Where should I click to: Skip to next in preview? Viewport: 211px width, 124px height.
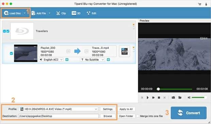[165, 98]
